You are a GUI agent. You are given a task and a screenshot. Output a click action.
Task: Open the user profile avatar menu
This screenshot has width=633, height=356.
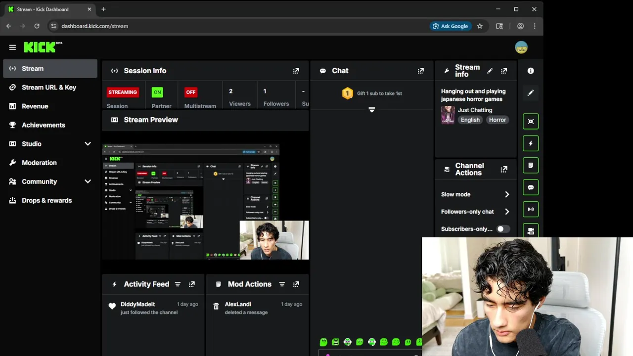coord(521,47)
